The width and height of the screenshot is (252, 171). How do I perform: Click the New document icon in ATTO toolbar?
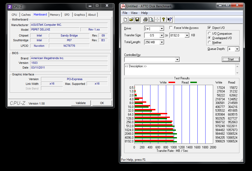click(x=125, y=20)
